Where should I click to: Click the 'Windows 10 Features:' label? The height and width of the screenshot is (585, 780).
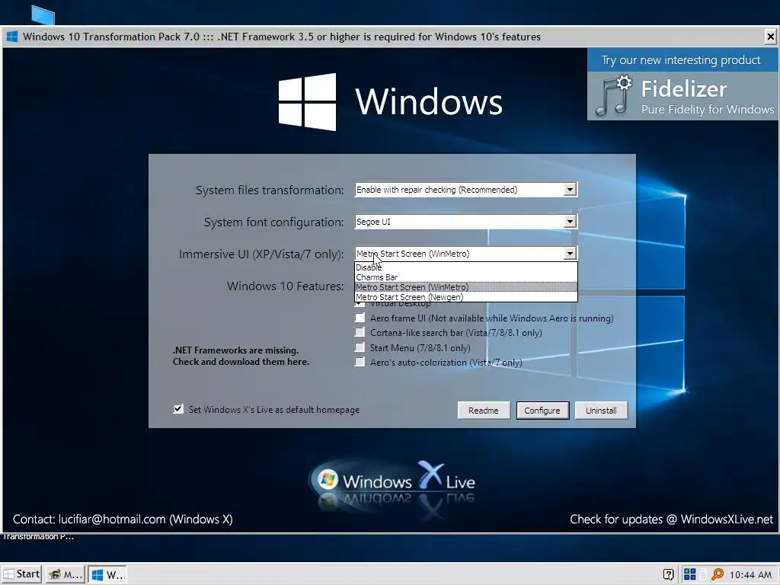285,286
